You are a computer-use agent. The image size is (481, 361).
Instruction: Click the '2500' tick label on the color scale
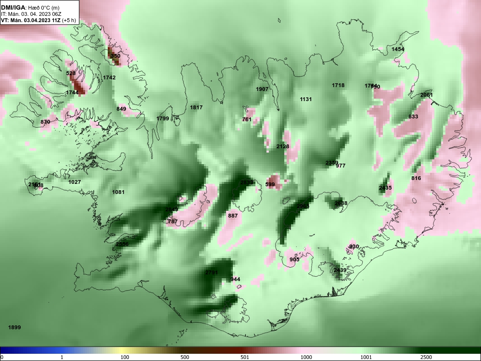click(426, 357)
